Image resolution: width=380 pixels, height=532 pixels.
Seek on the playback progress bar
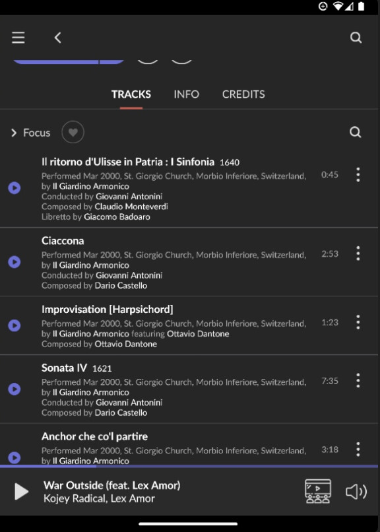[189, 466]
